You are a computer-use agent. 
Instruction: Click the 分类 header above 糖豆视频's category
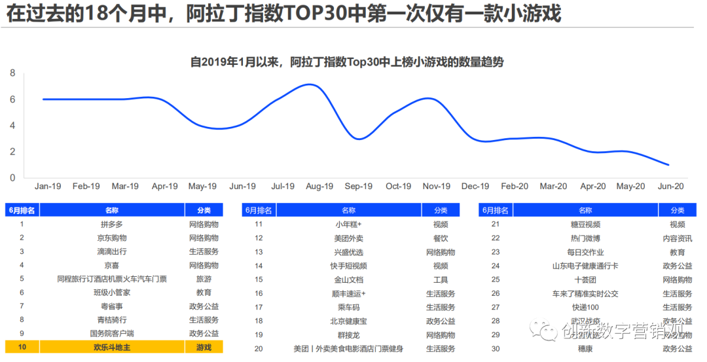click(678, 210)
